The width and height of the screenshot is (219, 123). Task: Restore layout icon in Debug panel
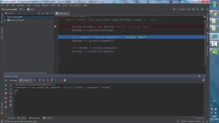tap(204, 80)
